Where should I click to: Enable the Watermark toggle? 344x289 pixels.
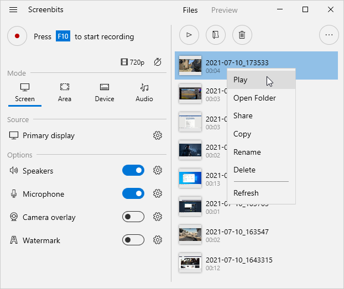pyautogui.click(x=133, y=240)
